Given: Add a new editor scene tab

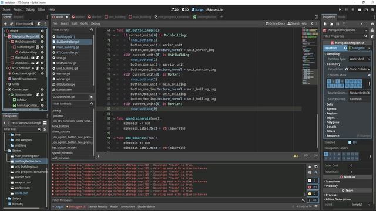Looking at the screenshot, I should pos(221,17).
